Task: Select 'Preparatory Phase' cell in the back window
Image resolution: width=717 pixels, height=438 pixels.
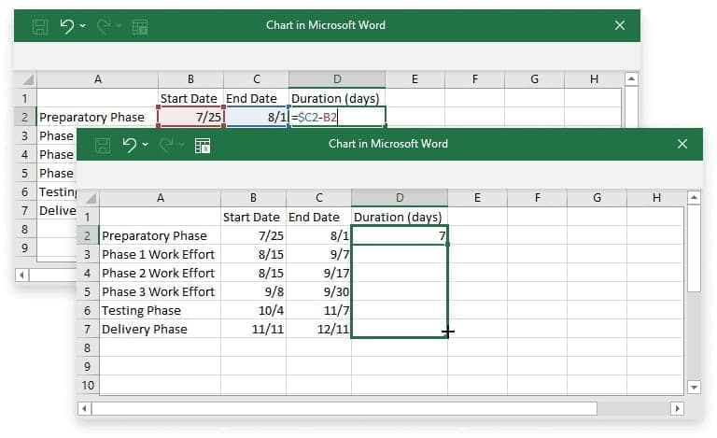Action: tap(97, 117)
